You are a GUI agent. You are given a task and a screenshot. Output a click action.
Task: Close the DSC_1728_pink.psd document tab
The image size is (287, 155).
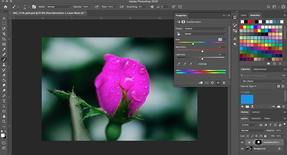coord(10,13)
